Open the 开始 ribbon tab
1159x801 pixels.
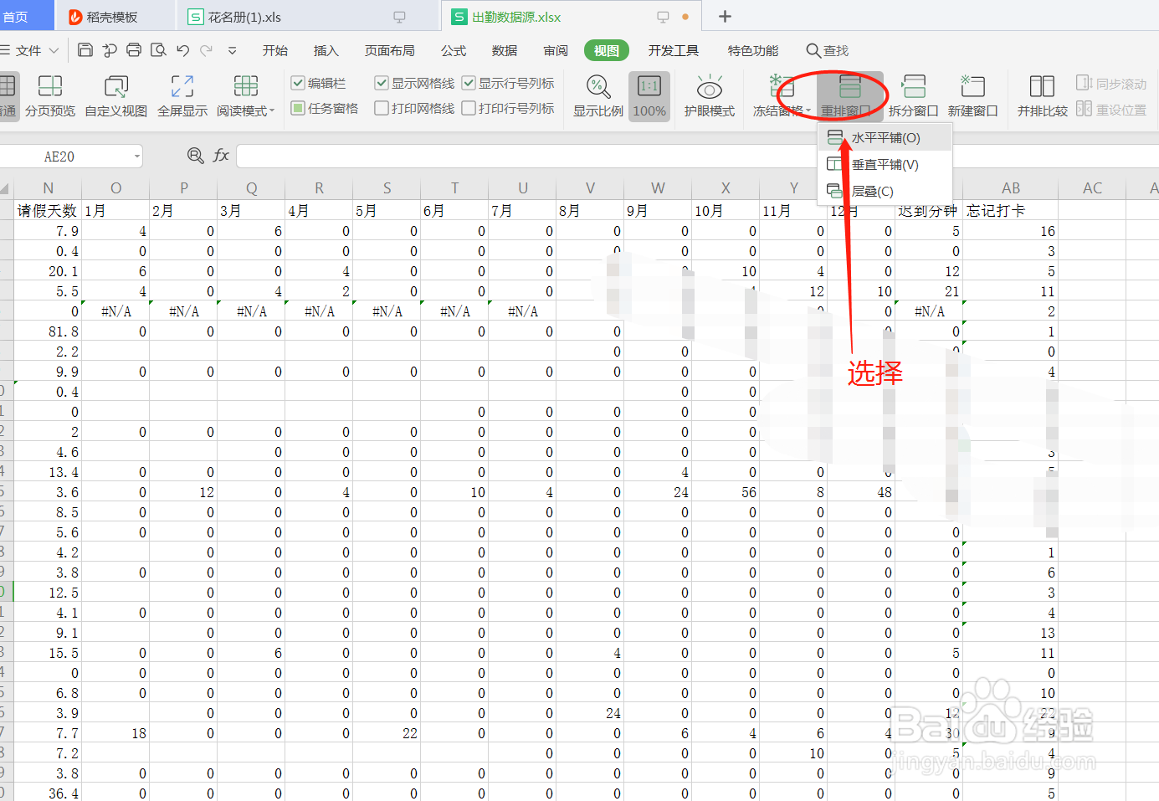(x=275, y=51)
